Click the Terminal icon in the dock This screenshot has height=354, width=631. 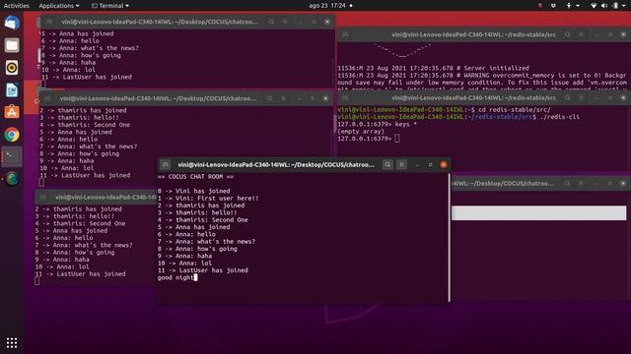point(12,156)
